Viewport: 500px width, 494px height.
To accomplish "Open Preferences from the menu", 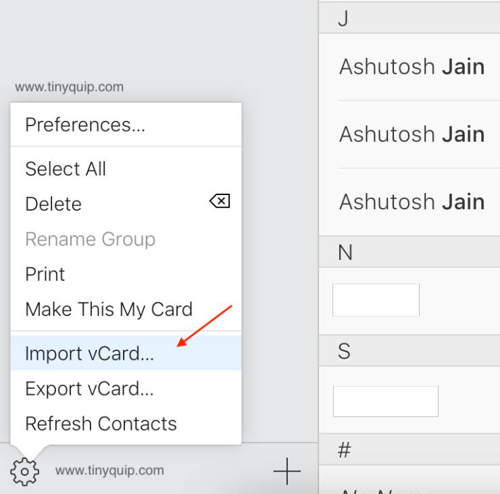I will click(x=85, y=125).
